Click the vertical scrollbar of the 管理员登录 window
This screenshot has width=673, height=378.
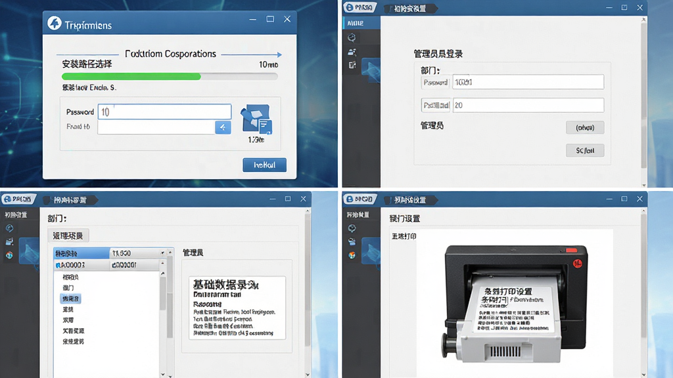click(643, 100)
